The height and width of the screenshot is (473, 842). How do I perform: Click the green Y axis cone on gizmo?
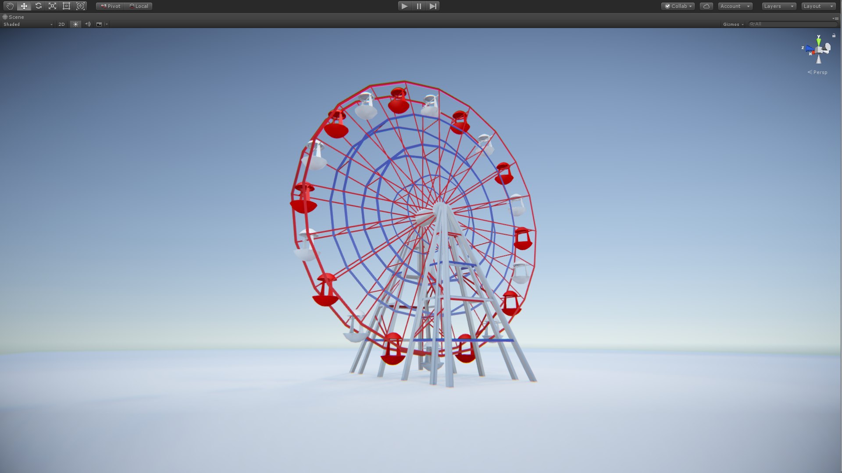[x=819, y=41]
